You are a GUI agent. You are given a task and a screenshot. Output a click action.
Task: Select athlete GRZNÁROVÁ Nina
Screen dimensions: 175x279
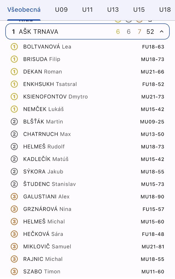pyautogui.click(x=47, y=209)
